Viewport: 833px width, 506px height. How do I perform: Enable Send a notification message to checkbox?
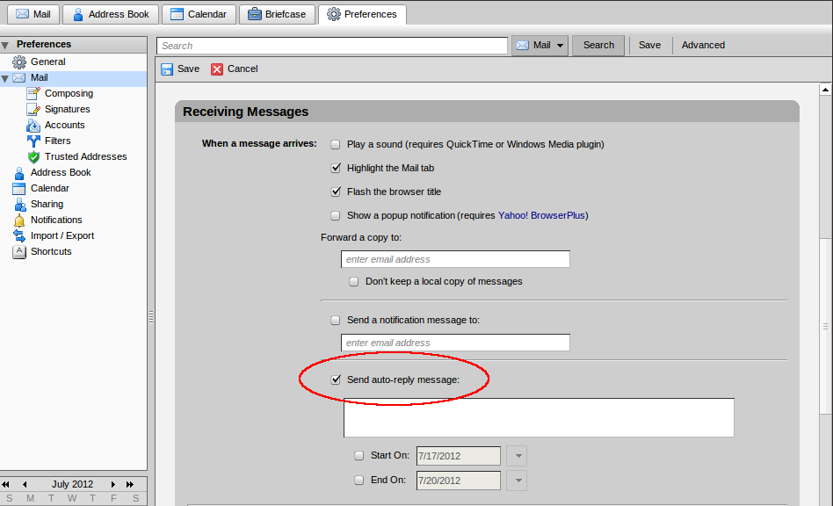[x=335, y=320]
